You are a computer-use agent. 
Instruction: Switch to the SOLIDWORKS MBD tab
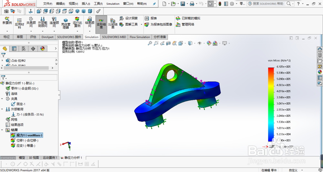[114, 37]
